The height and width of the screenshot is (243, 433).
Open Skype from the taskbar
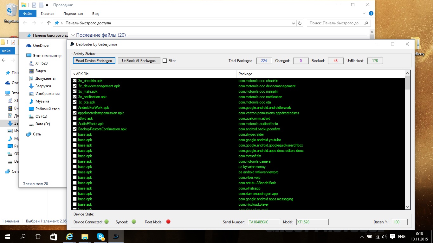coord(101,236)
